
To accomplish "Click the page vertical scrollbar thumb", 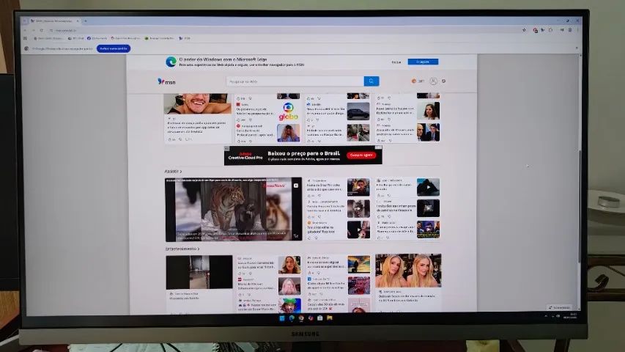I will [580, 205].
